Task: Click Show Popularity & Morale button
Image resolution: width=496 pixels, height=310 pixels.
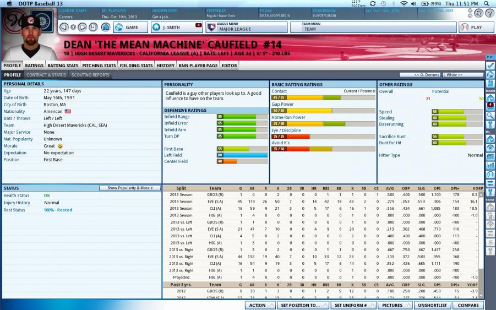Action: click(130, 188)
